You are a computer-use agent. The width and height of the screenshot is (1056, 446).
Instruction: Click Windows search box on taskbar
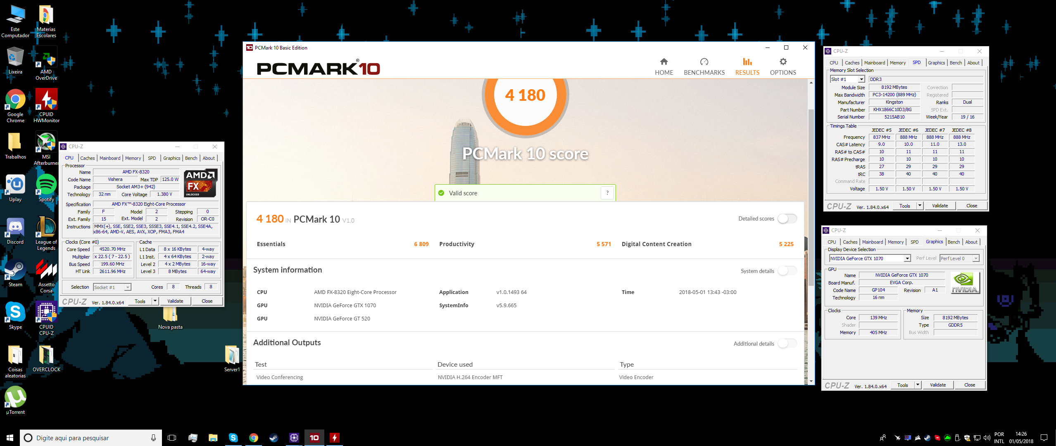tap(91, 438)
